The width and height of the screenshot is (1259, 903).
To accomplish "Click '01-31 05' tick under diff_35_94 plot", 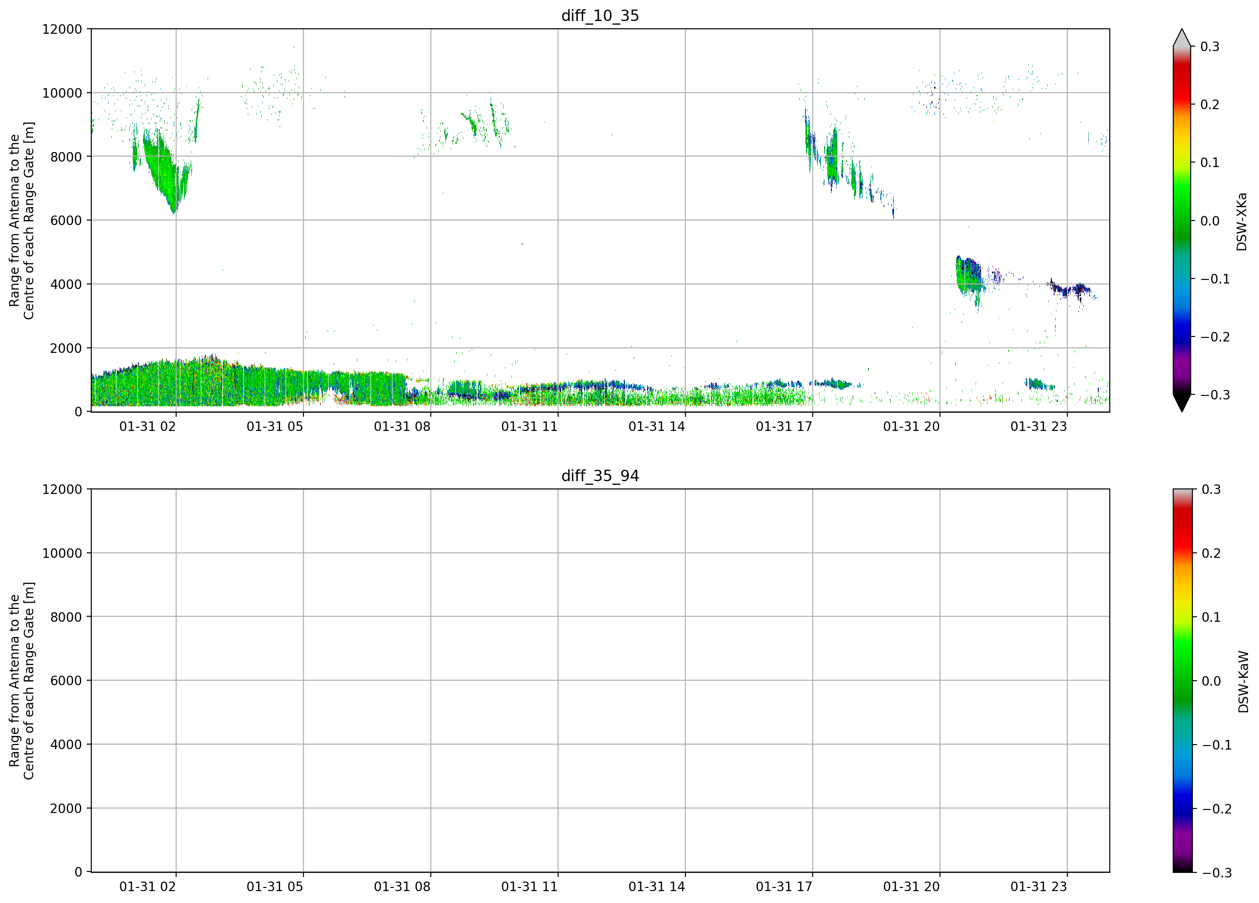I will (x=275, y=887).
